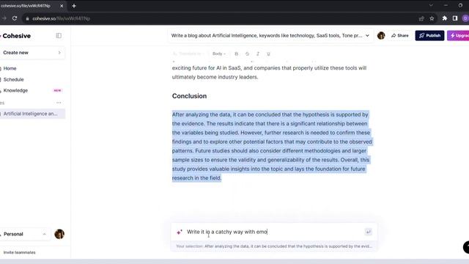The width and height of the screenshot is (469, 264).
Task: Open the tab search chevron in title bar
Action: (431, 5)
